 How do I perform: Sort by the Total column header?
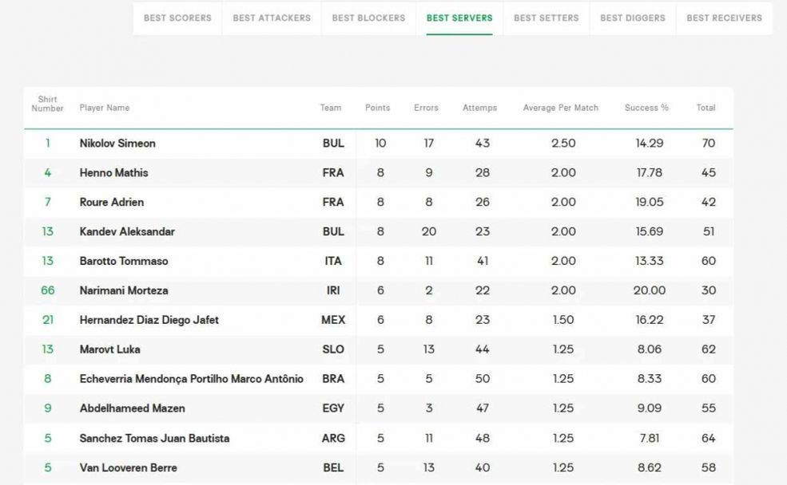pos(706,108)
